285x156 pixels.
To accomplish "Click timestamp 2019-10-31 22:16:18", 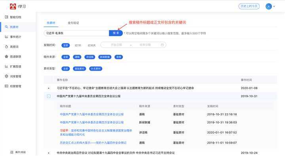I will click(x=222, y=114).
